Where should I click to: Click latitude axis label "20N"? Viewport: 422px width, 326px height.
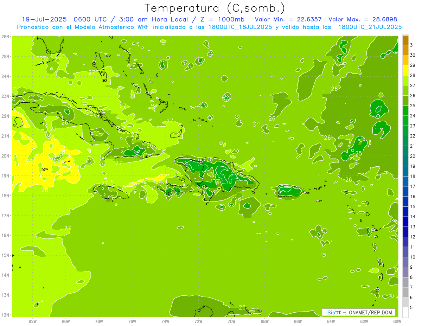point(5,156)
